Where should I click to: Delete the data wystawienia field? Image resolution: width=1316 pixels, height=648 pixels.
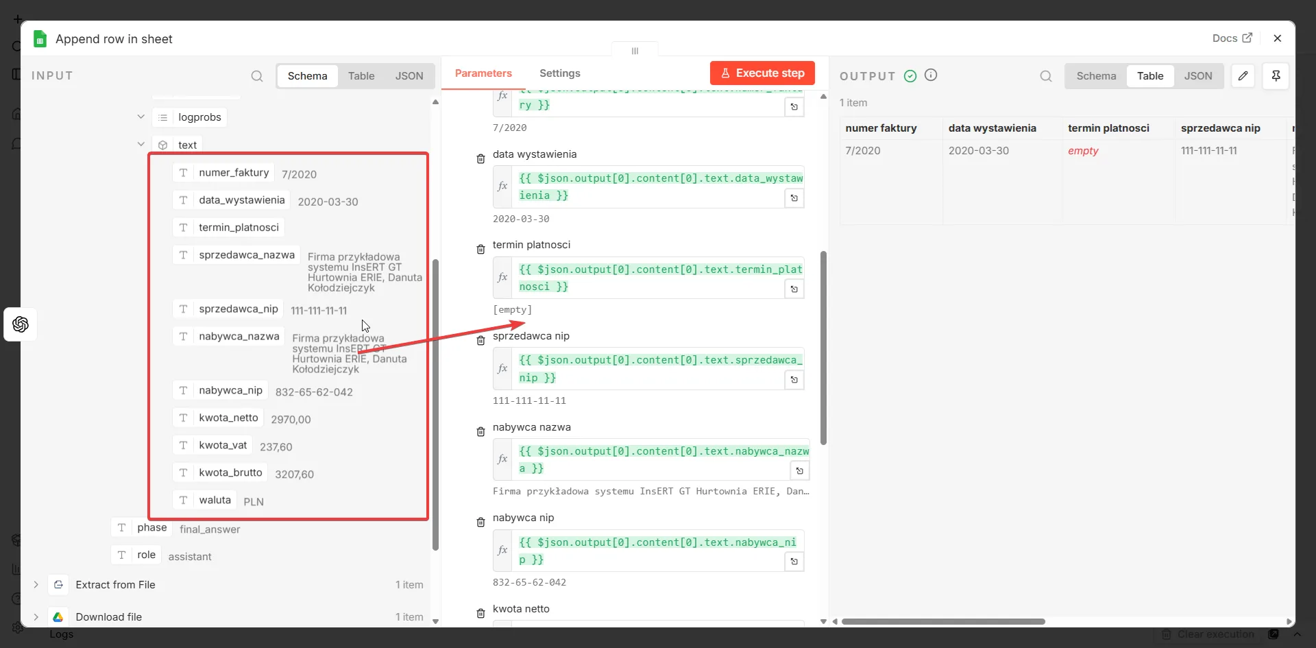480,159
